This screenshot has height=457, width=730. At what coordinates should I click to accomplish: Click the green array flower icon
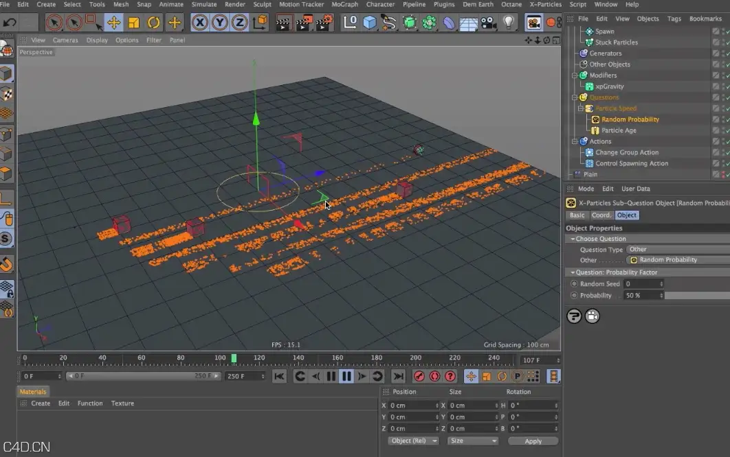pyautogui.click(x=429, y=23)
